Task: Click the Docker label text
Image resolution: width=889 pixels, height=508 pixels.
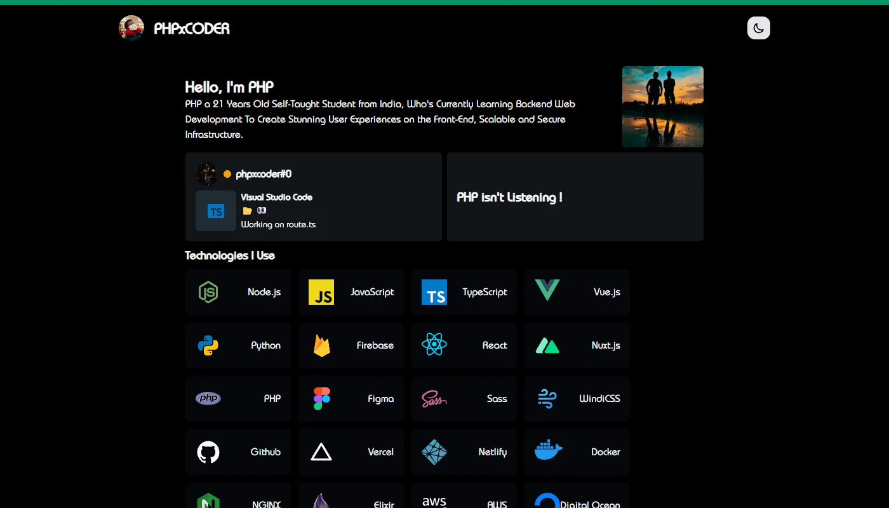Action: click(606, 452)
